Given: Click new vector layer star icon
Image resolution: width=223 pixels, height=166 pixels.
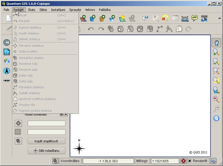Looking at the screenshot, I should (x=122, y=18).
